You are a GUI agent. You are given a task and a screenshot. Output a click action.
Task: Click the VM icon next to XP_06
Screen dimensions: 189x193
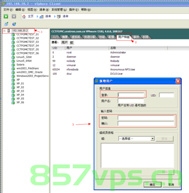[x=13, y=102]
